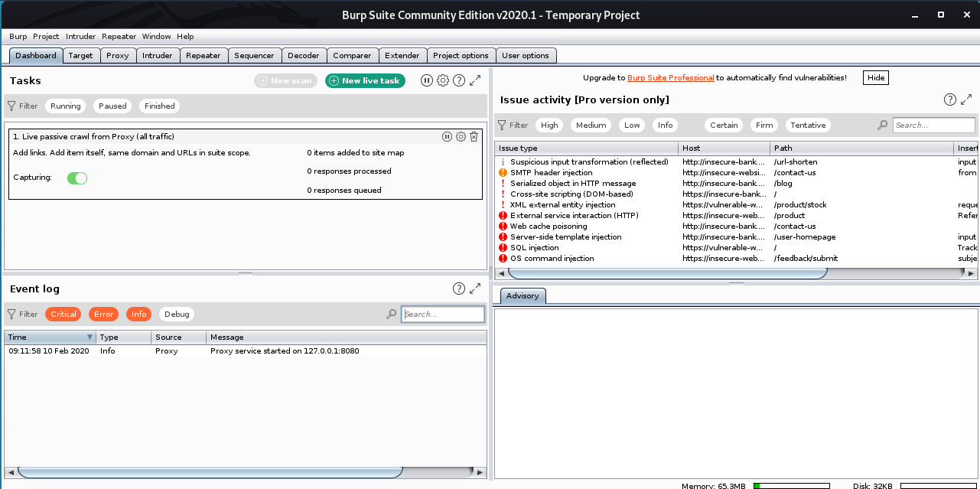Open the Window menu

(156, 36)
